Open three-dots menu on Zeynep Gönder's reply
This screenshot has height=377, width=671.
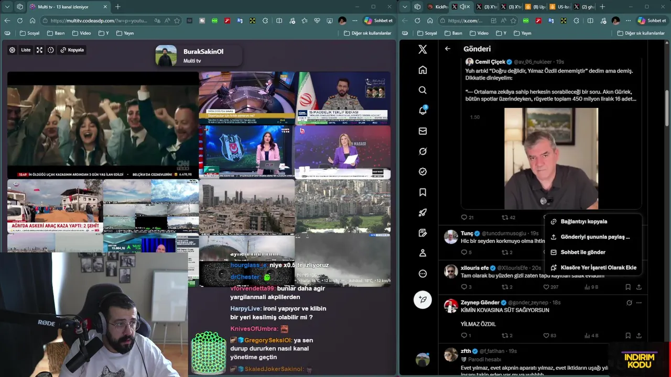coord(638,303)
